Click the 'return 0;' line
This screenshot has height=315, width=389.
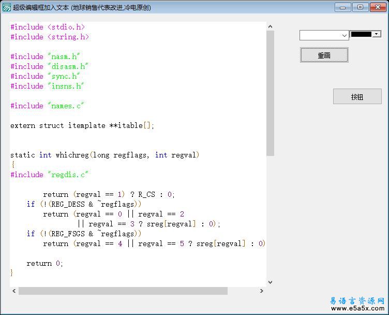pos(45,263)
